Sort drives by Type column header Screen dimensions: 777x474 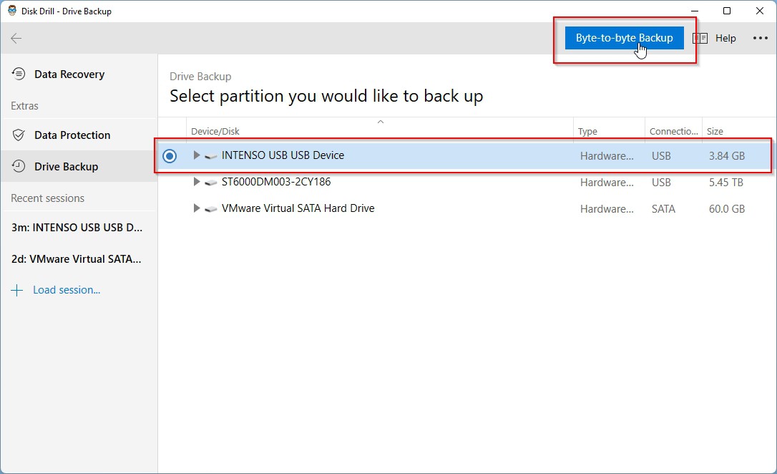click(587, 132)
